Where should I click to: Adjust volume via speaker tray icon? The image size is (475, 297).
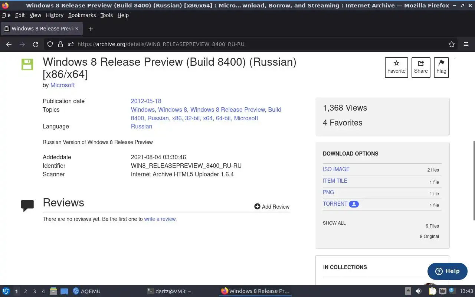(x=419, y=291)
